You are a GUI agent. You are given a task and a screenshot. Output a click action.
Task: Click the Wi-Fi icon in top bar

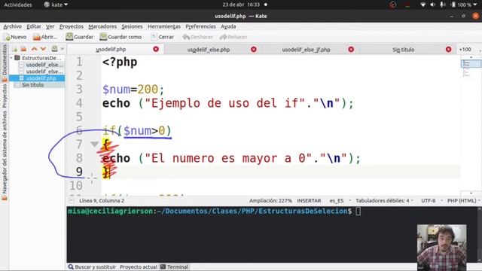(423, 5)
